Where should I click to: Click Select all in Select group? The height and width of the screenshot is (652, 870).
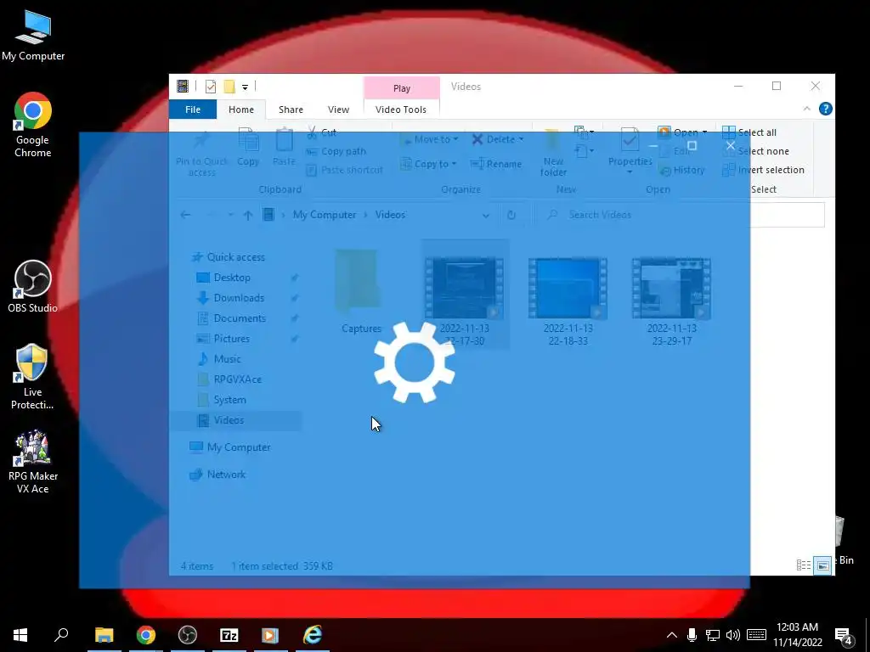pos(749,132)
